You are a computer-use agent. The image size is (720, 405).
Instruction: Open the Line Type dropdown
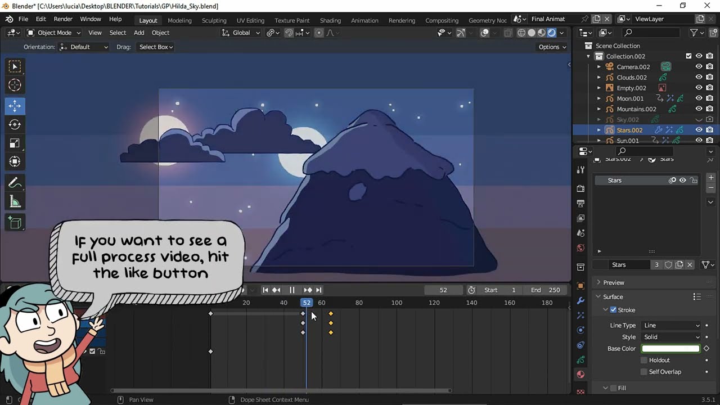click(672, 325)
